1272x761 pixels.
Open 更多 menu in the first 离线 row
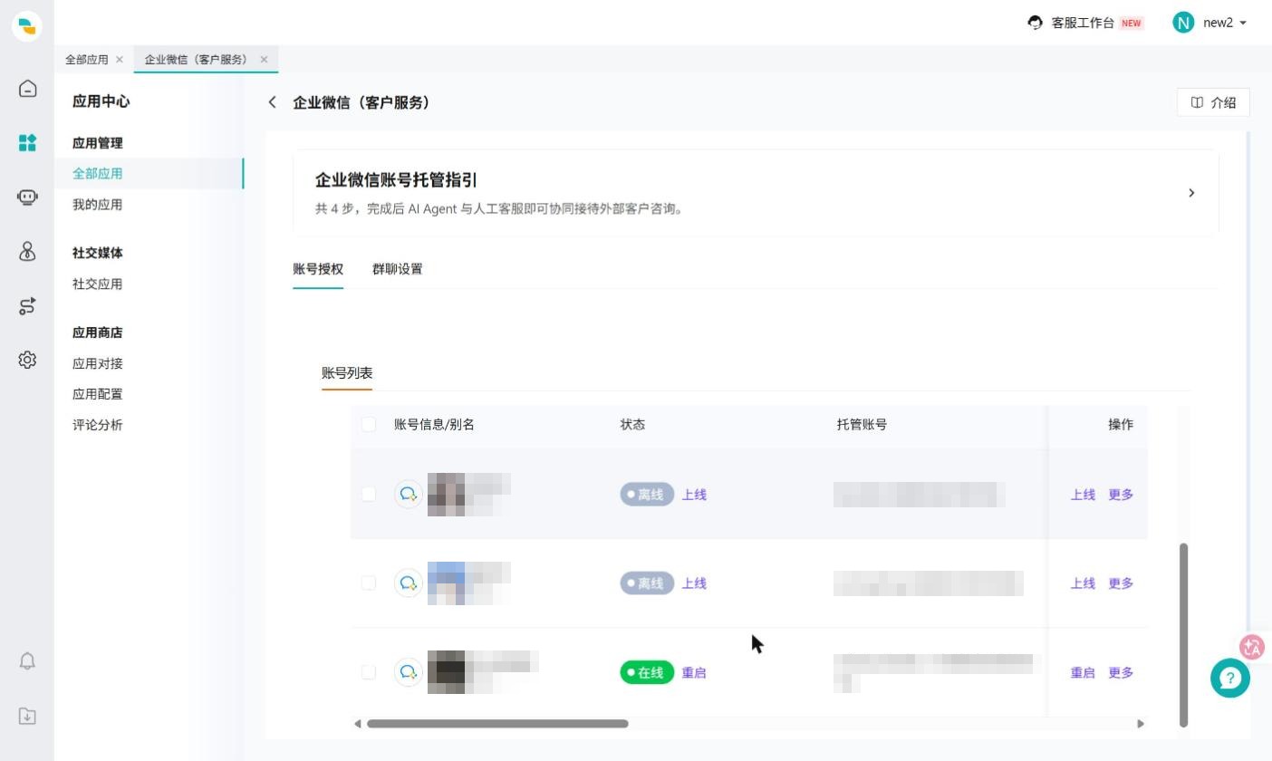tap(1121, 495)
